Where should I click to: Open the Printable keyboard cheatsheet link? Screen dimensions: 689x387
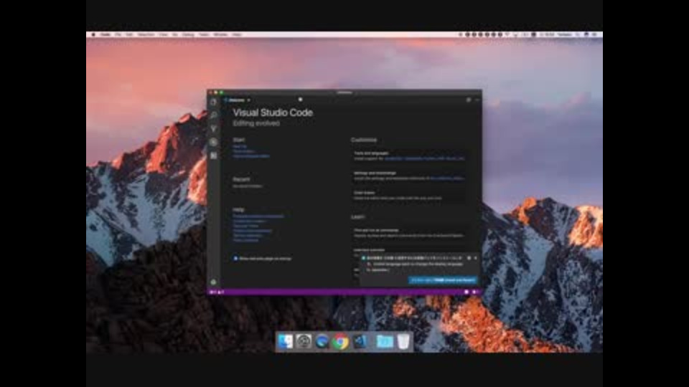tap(258, 216)
